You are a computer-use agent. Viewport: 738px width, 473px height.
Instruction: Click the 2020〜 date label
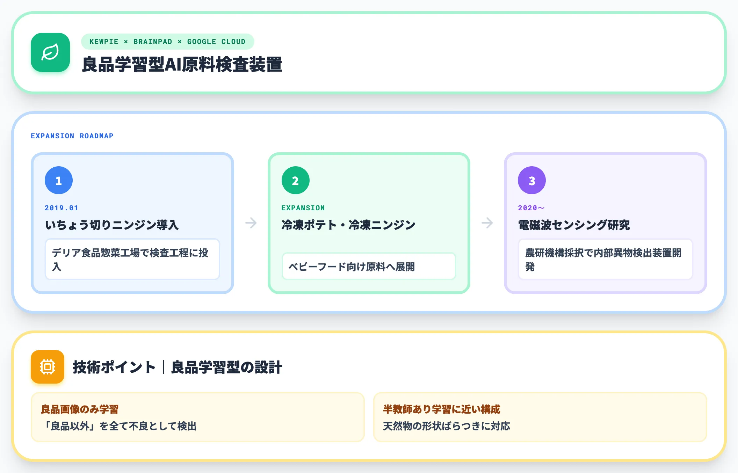coord(531,208)
